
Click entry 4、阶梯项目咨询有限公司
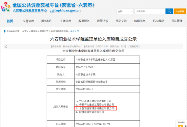point(89,112)
